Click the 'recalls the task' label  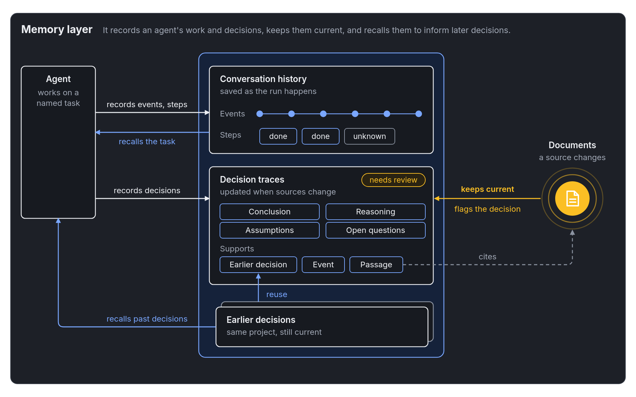pos(147,142)
